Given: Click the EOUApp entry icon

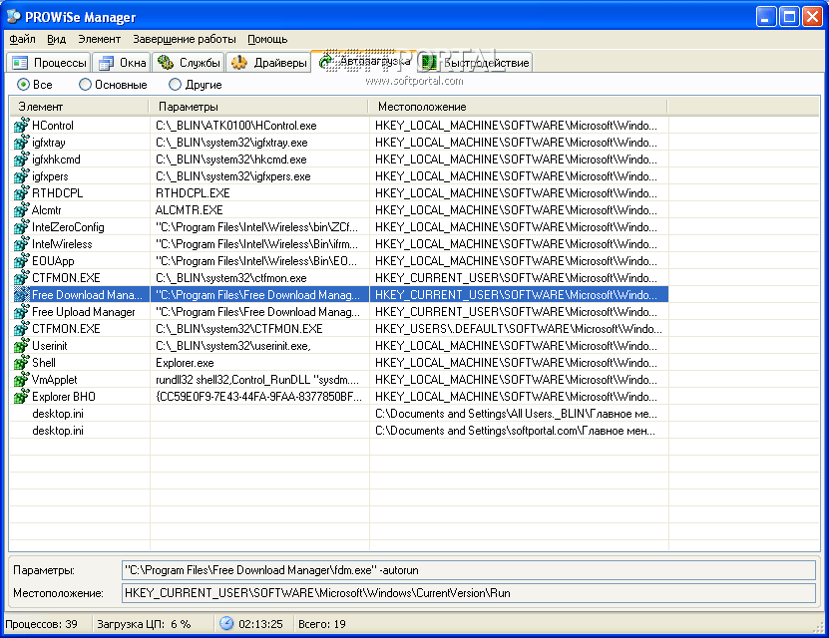Looking at the screenshot, I should pos(21,261).
